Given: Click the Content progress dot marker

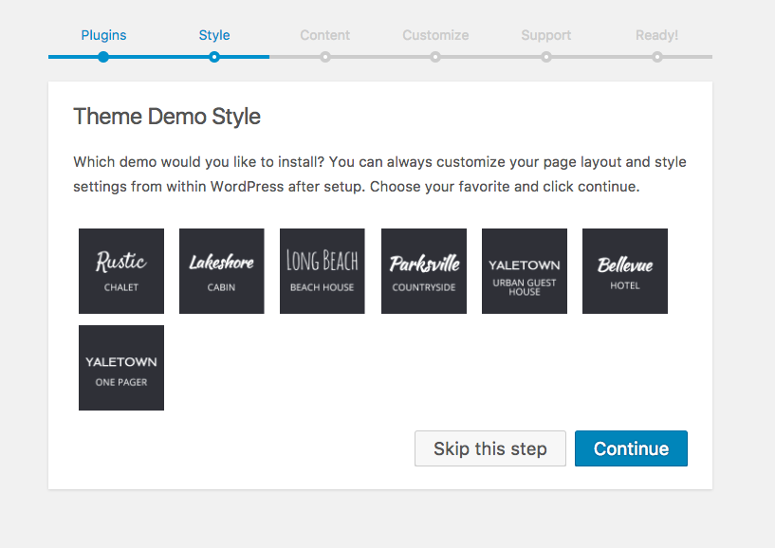Looking at the screenshot, I should (x=324, y=57).
